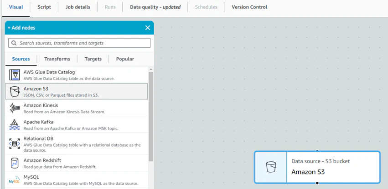This screenshot has width=388, height=189.
Task: Click the AWS Glue Data Catalog source icon
Action: pos(14,75)
